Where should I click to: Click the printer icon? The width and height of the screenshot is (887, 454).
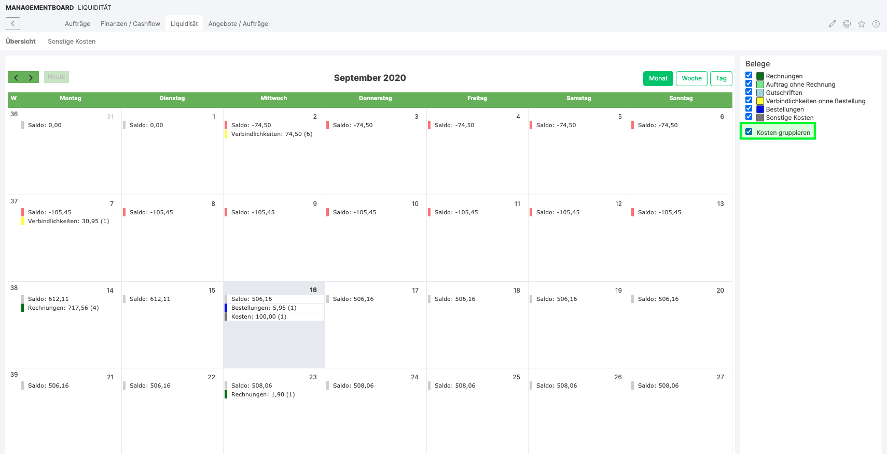847,24
